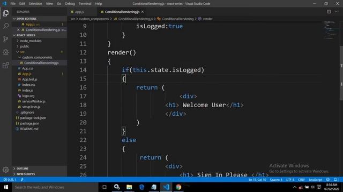343x192 pixels.
Task: Open the Debug menu
Action: pos(70,4)
